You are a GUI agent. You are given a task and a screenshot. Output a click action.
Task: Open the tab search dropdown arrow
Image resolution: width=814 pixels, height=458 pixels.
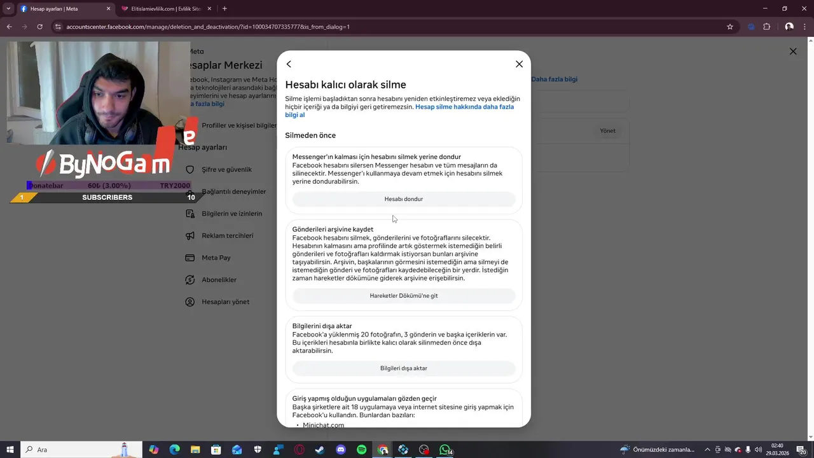click(8, 9)
